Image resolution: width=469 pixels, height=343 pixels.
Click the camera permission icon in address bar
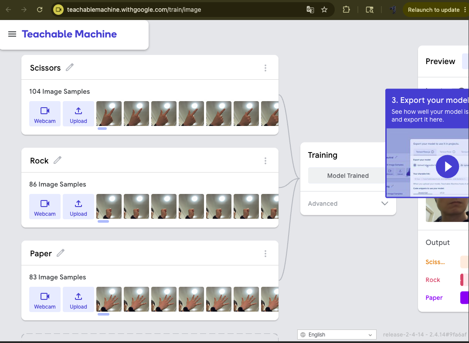click(58, 10)
